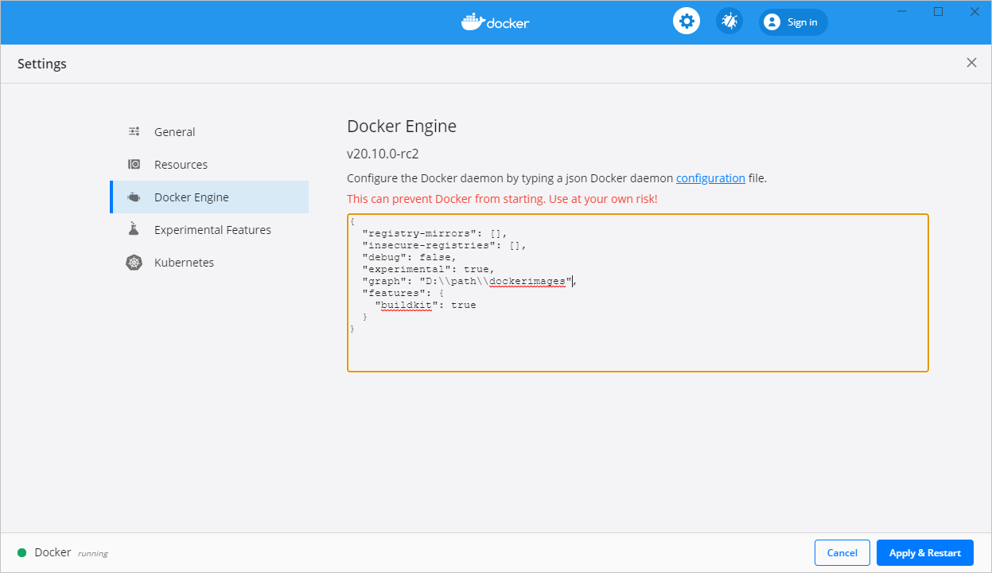The height and width of the screenshot is (573, 992).
Task: Open the configuration documentation link
Action: pos(710,177)
